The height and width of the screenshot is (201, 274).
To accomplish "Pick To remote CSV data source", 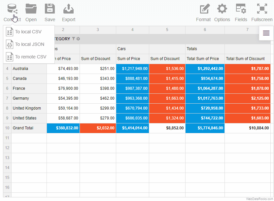I will click(30, 57).
